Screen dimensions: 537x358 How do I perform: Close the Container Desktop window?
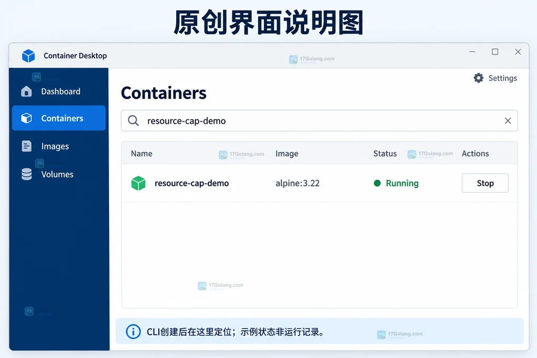click(x=518, y=52)
